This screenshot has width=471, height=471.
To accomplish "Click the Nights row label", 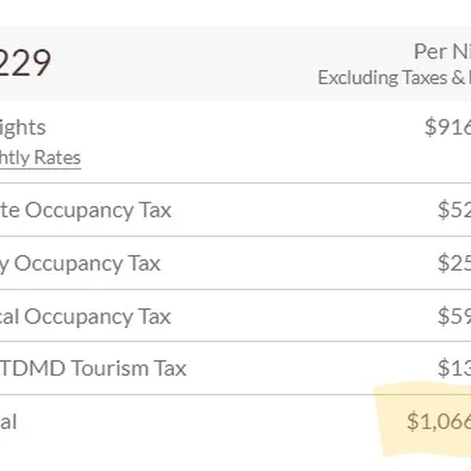I will coord(23,129).
